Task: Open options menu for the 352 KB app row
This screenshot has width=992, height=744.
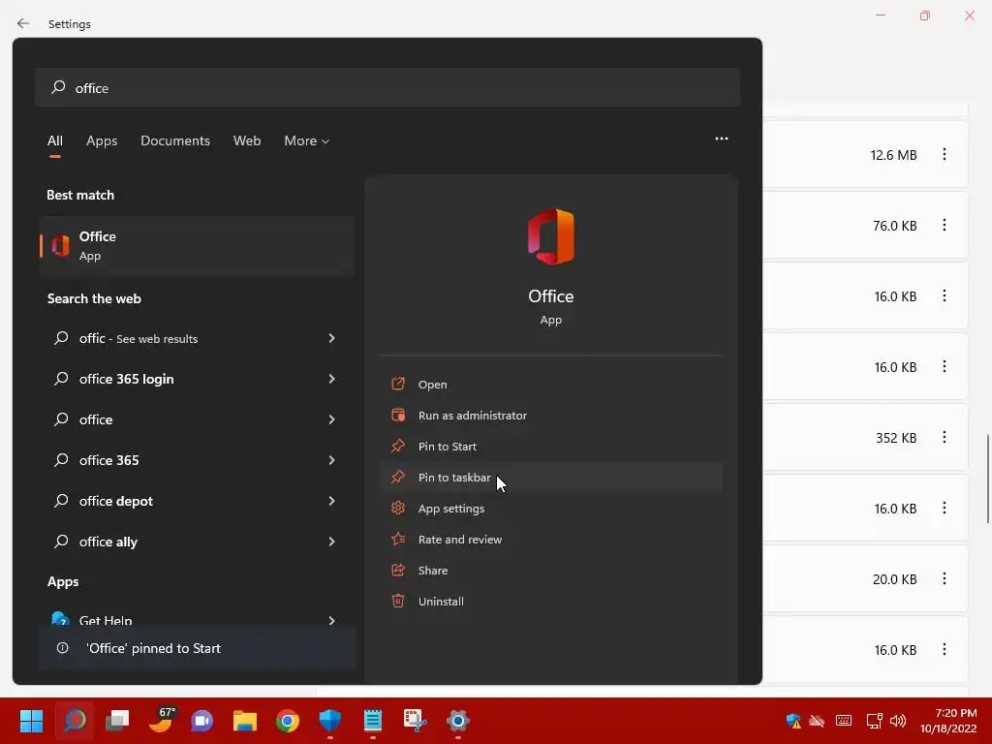Action: (944, 437)
